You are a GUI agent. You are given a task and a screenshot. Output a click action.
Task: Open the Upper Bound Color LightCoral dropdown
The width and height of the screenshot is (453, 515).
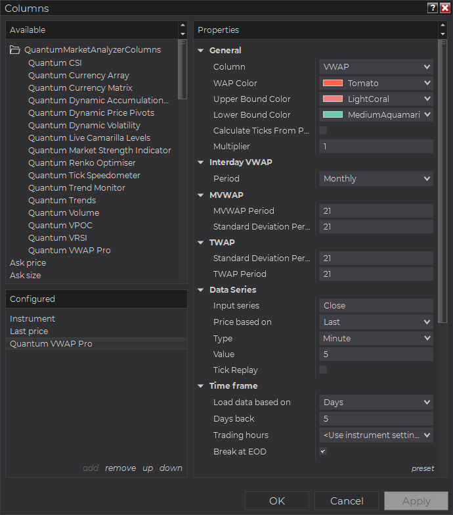coord(376,99)
